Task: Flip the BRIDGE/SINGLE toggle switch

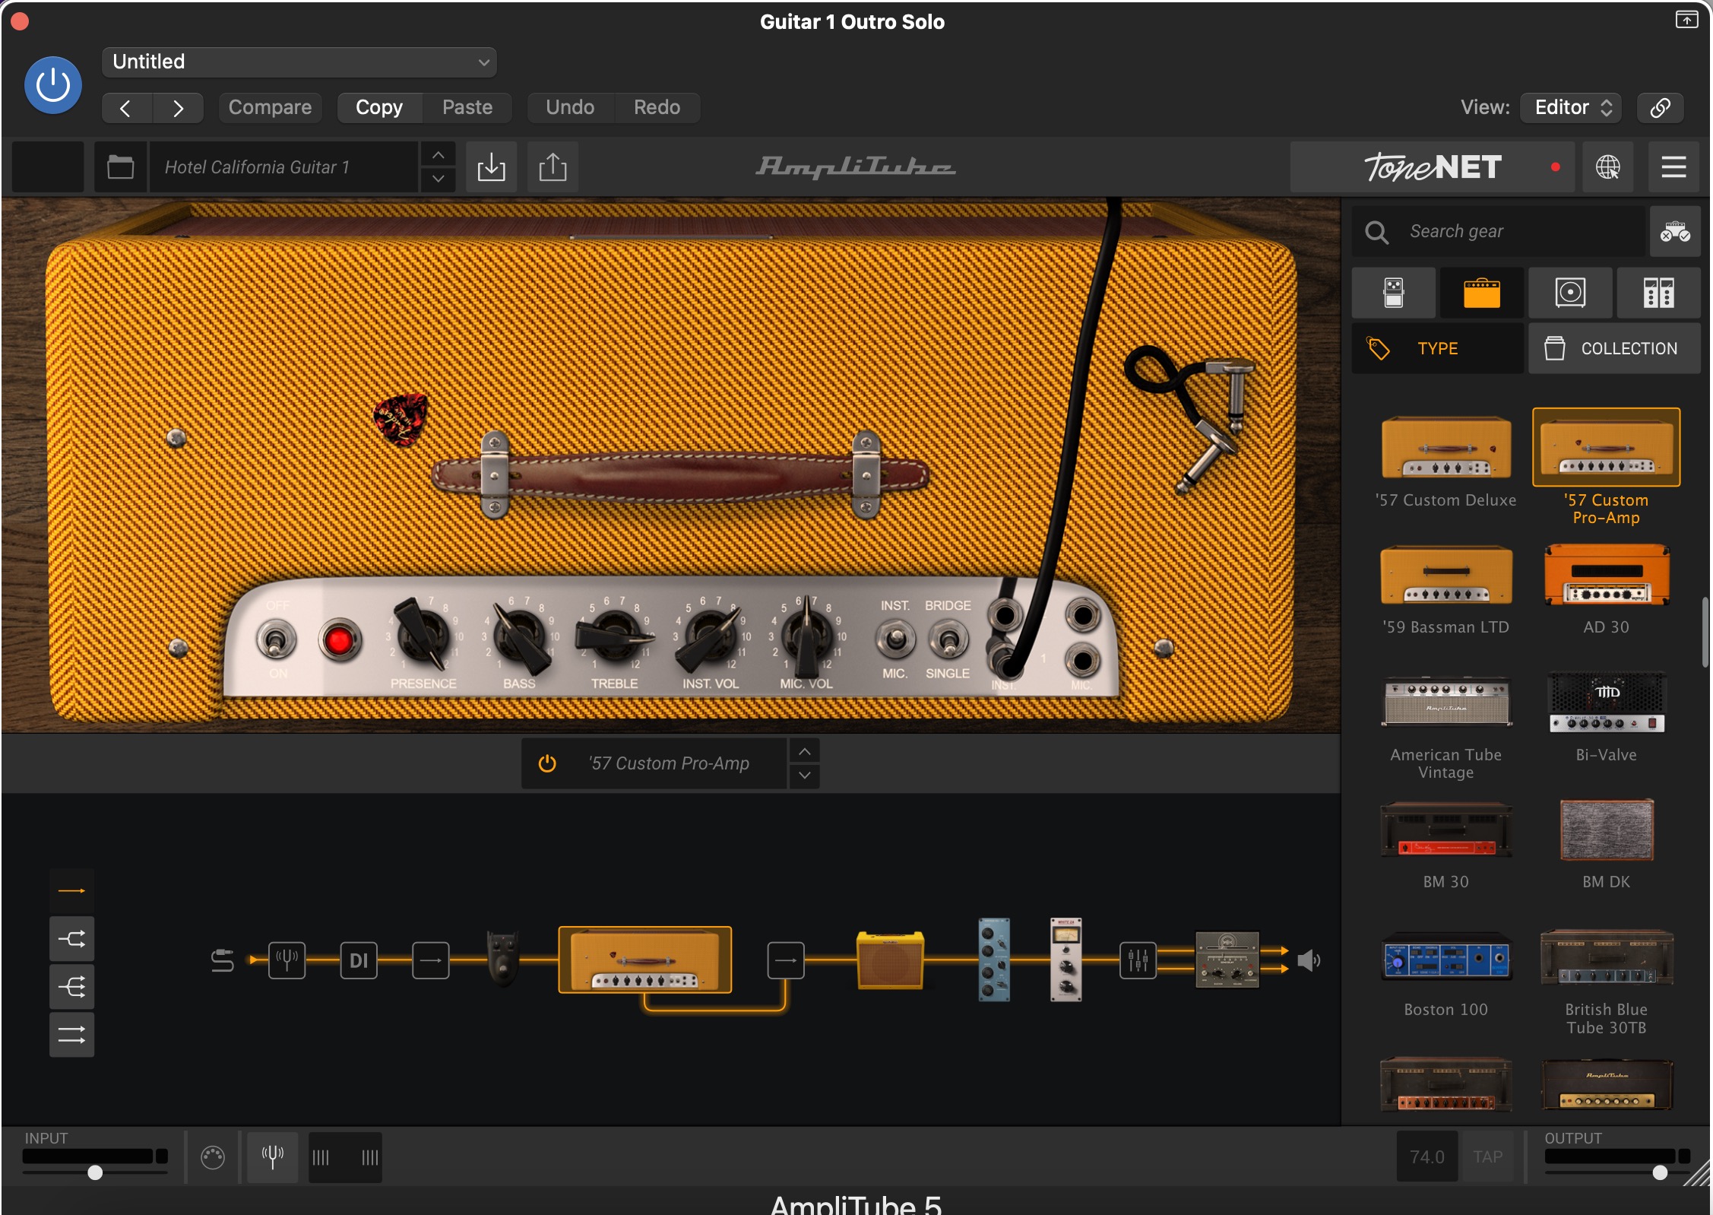Action: pos(948,640)
